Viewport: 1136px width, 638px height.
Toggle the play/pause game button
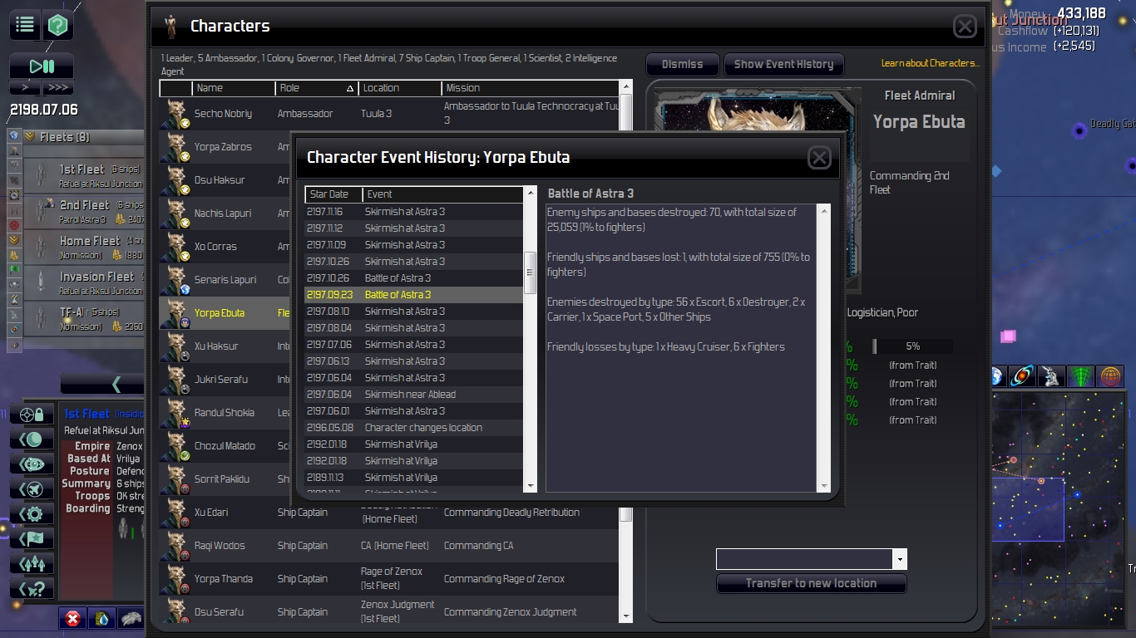point(42,66)
